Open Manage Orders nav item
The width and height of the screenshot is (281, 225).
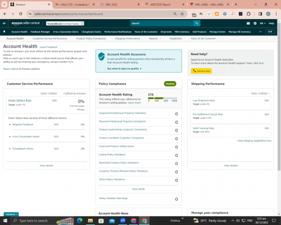click(x=217, y=31)
